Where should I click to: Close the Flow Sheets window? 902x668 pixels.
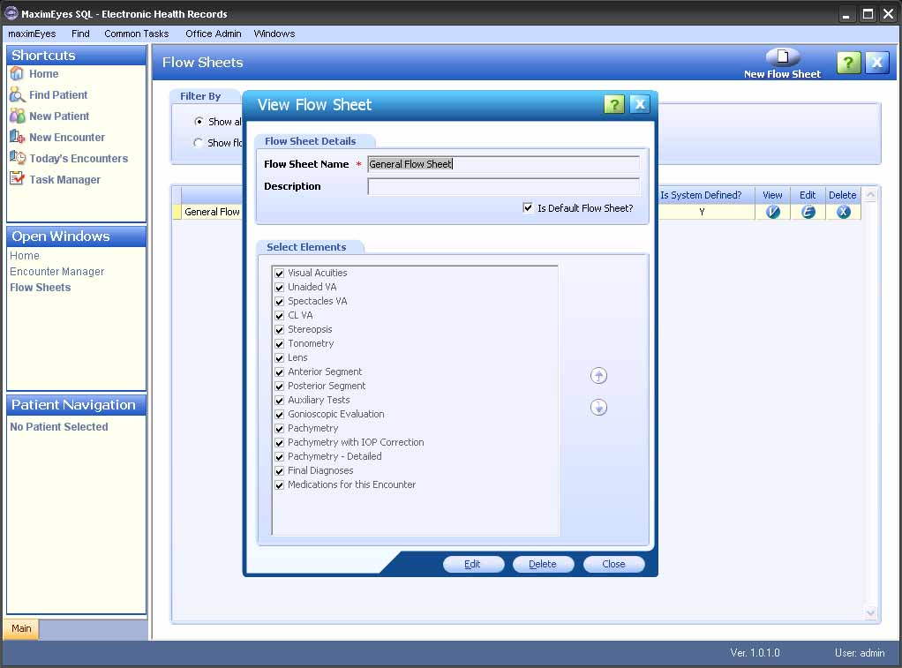point(876,62)
